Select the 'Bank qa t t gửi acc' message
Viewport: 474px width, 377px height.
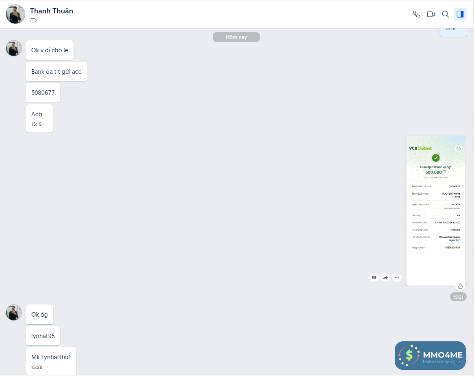coord(56,71)
